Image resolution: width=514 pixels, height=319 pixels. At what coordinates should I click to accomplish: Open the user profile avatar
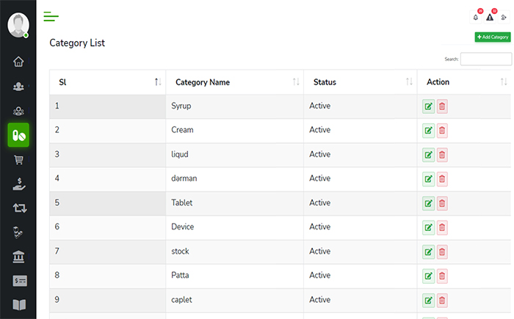click(18, 24)
